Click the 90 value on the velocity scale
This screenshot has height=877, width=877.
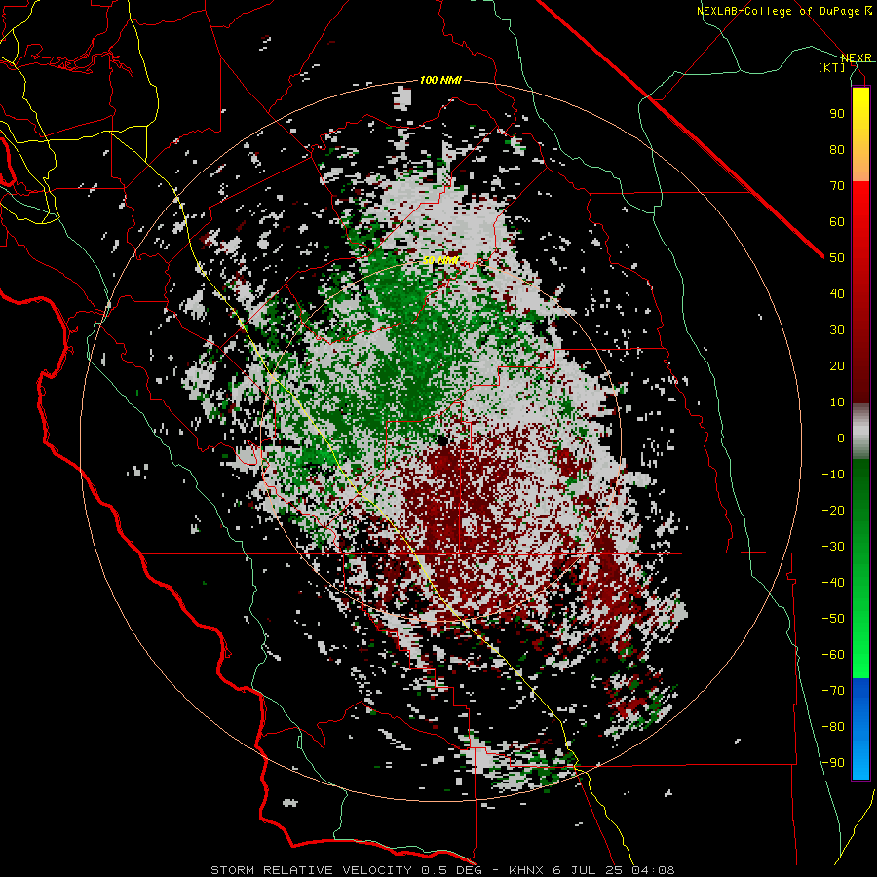click(x=837, y=114)
